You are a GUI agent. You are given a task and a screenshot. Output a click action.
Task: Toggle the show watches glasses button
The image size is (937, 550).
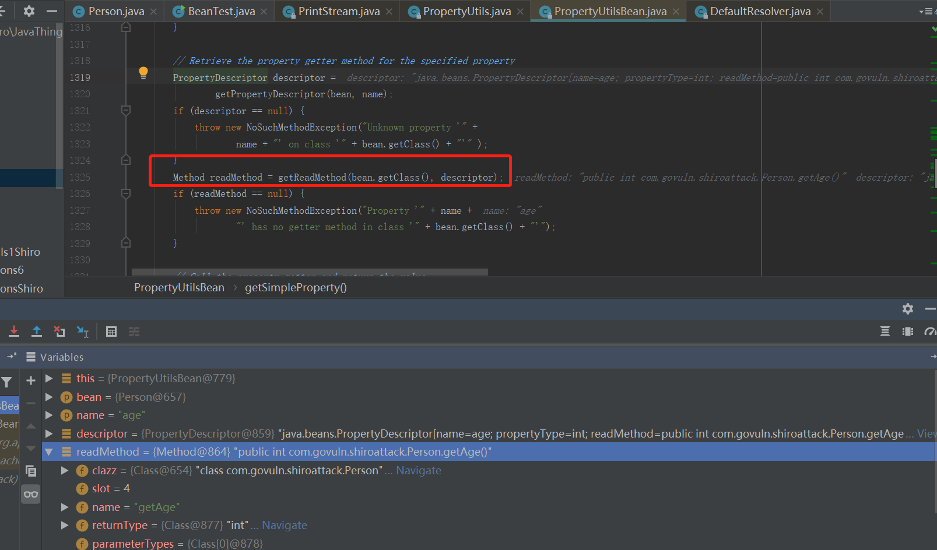[x=31, y=494]
